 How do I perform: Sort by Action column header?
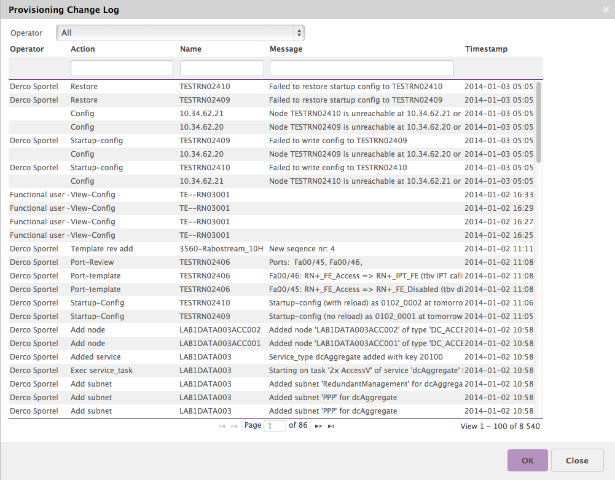coord(83,49)
